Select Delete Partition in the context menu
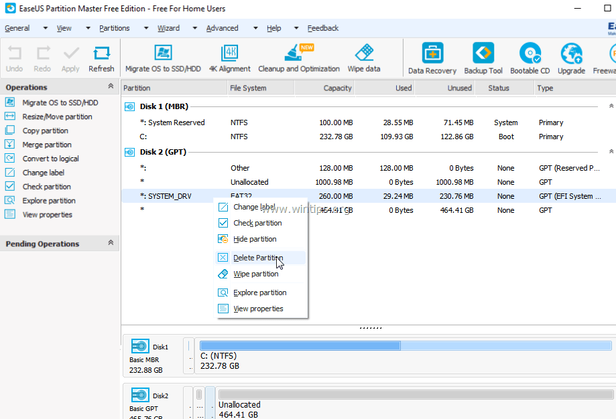The width and height of the screenshot is (616, 419). [x=261, y=258]
